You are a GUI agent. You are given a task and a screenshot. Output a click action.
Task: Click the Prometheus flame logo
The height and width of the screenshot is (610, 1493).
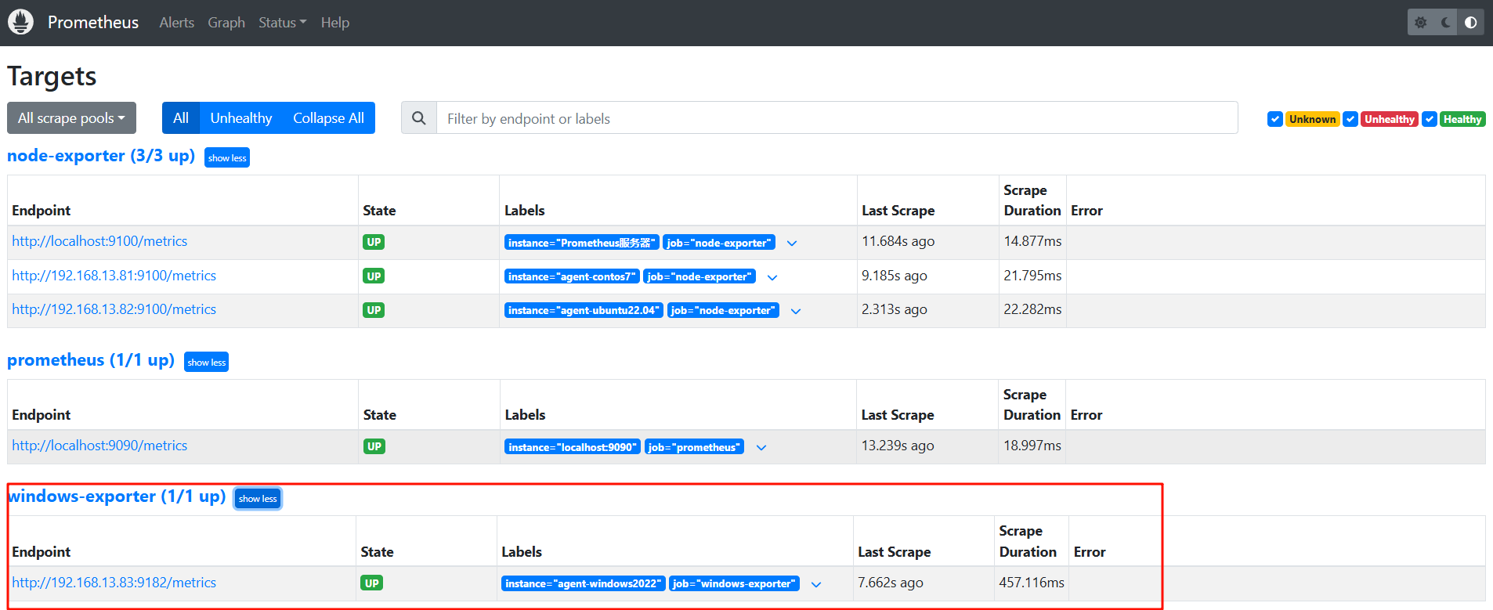click(21, 22)
